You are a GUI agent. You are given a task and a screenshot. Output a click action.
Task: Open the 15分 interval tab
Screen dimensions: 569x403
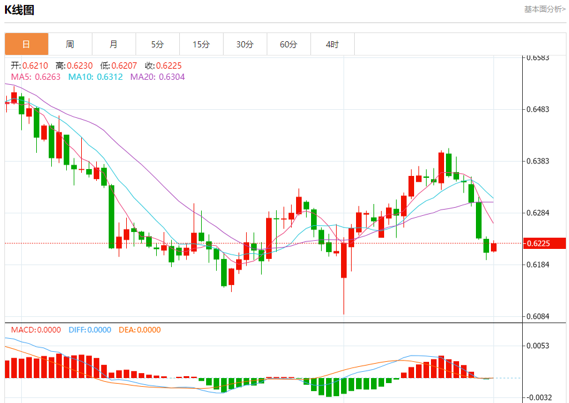coord(201,44)
